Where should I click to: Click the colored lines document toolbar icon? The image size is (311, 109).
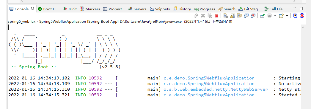(295, 16)
